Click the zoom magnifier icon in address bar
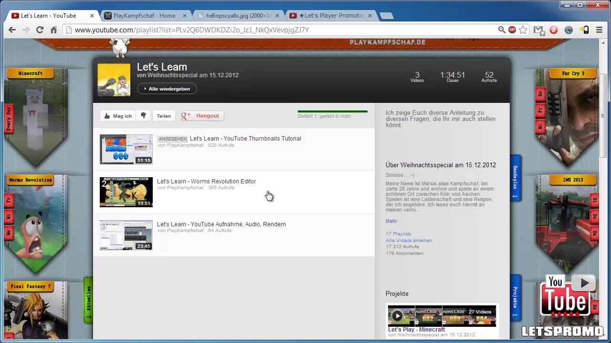The height and width of the screenshot is (343, 611). click(x=502, y=30)
